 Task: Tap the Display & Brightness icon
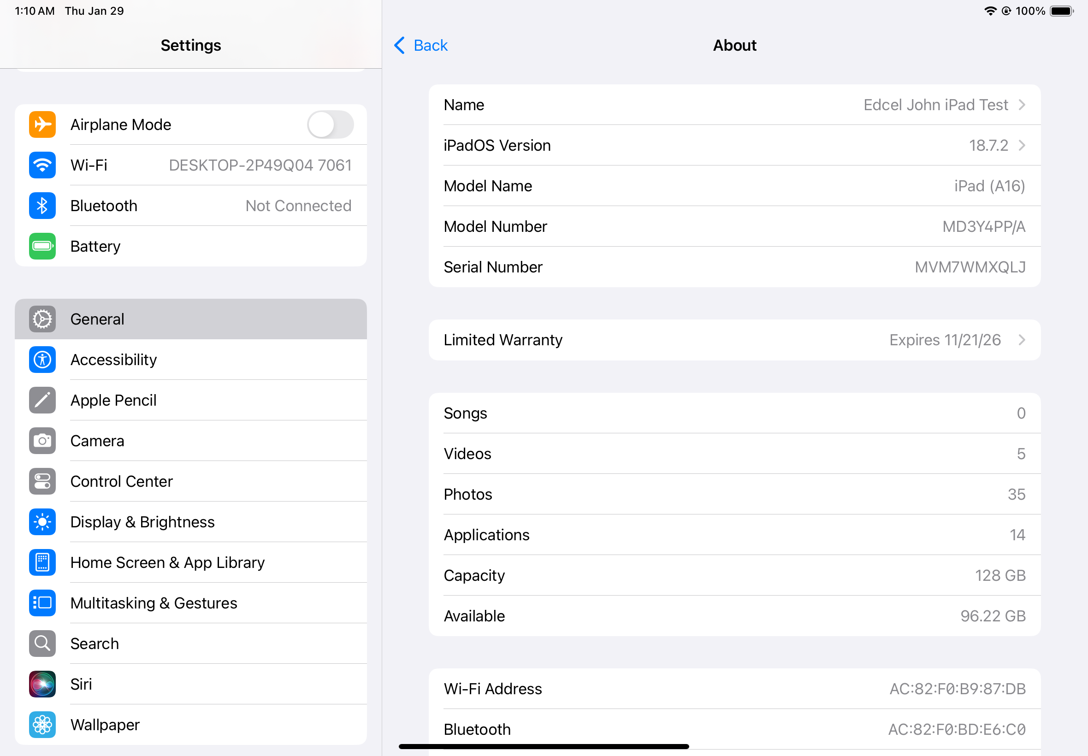[x=42, y=522]
